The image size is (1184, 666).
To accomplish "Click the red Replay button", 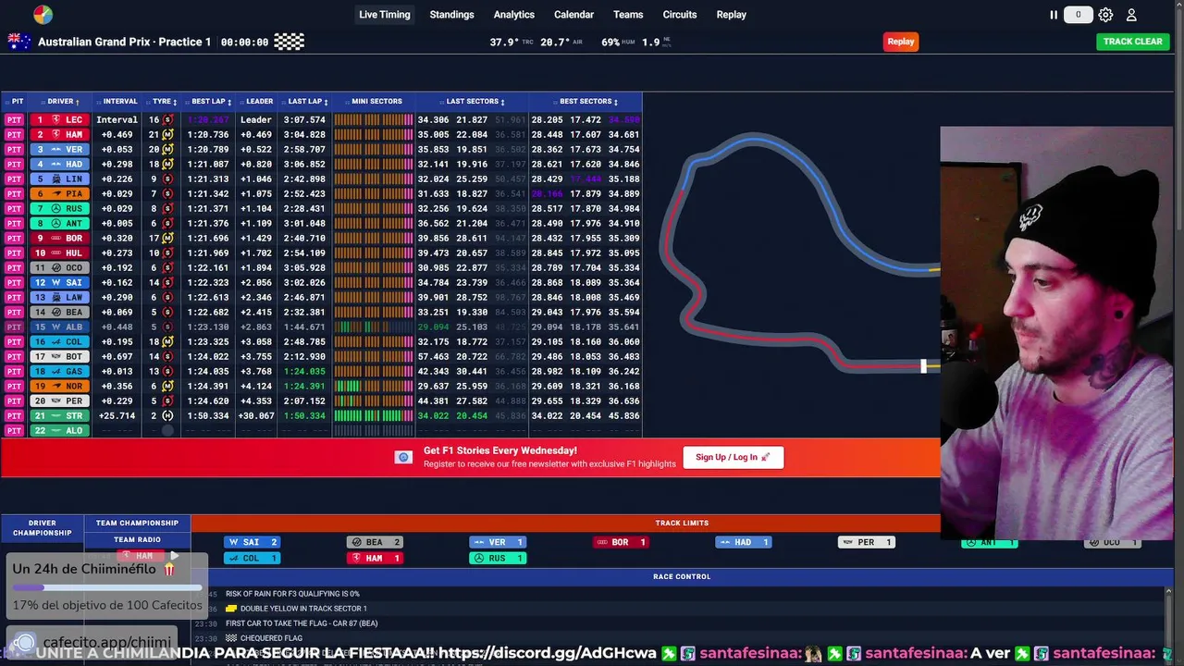I will [901, 42].
